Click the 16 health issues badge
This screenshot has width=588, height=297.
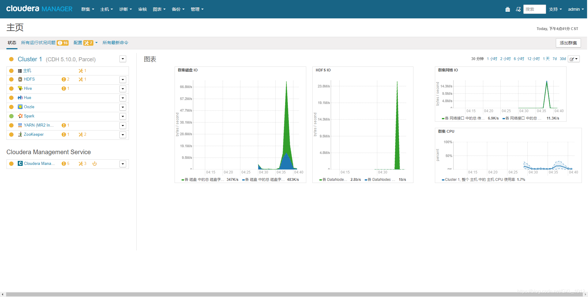pos(63,43)
